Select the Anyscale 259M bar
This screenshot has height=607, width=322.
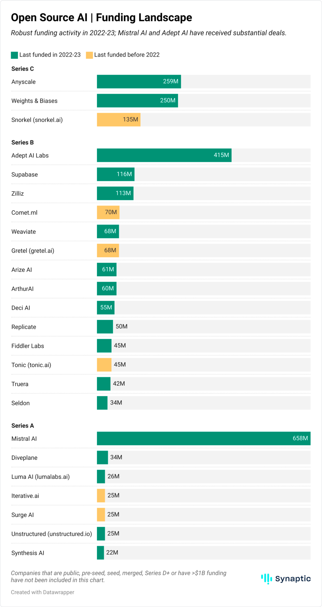pos(139,81)
